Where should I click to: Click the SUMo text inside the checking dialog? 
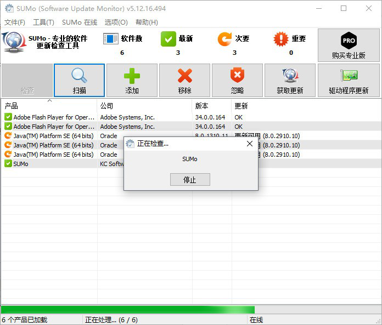[190, 159]
